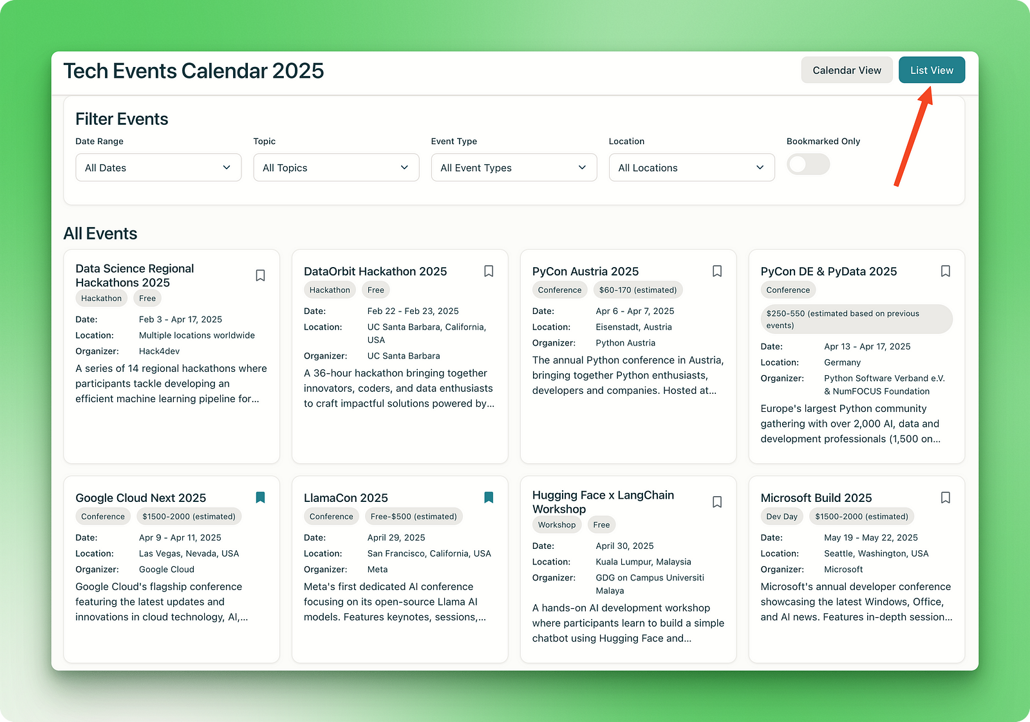Screen dimensions: 1030x722
Task: Click location Eisenstadt, Austria
Action: [633, 328]
